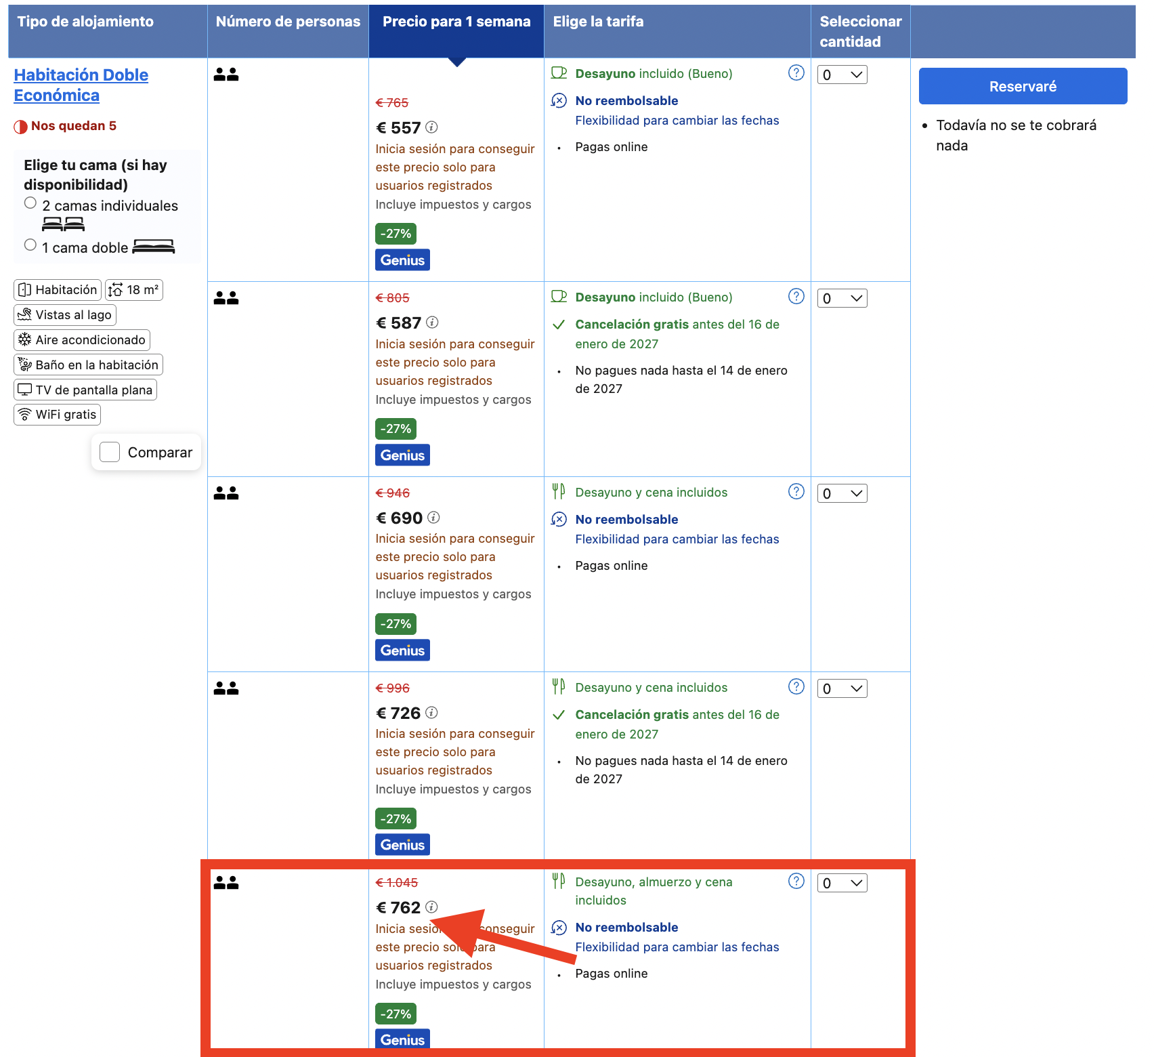Click the Aire acondicionado snowflake icon
This screenshot has height=1057, width=1154.
25,339
